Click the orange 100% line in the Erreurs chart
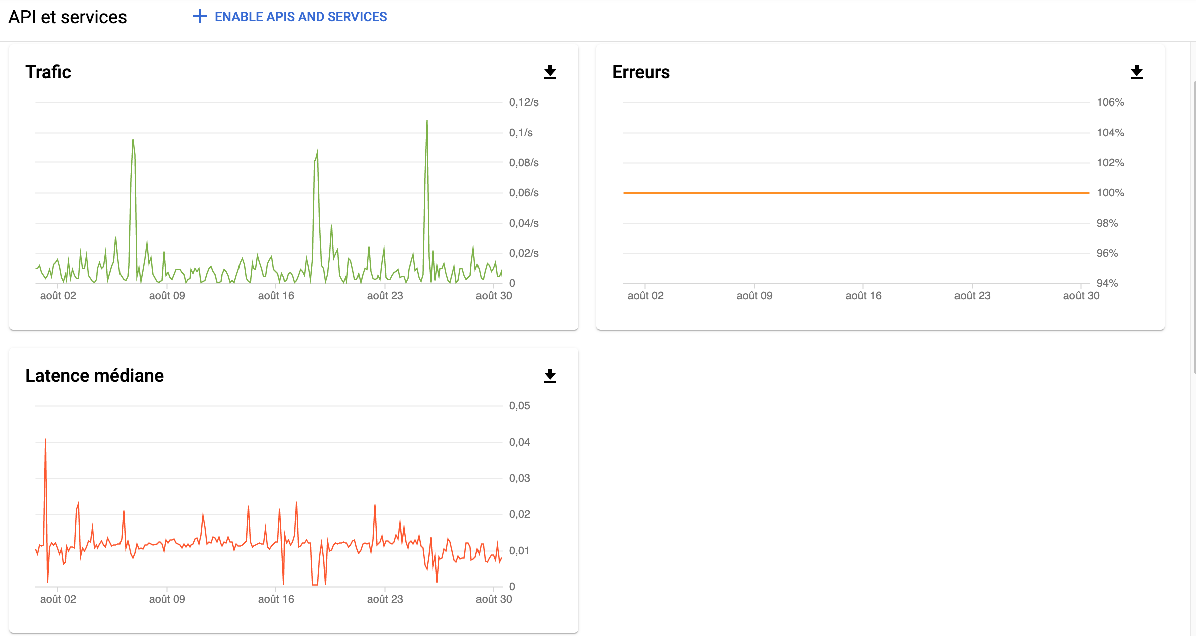Screen dimensions: 1196x636 point(854,192)
